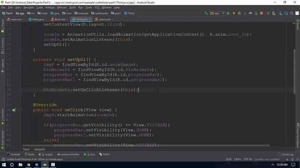Viewport: 300px width, 168px height.
Task: Open the Analyze menu
Action: pos(50,7)
